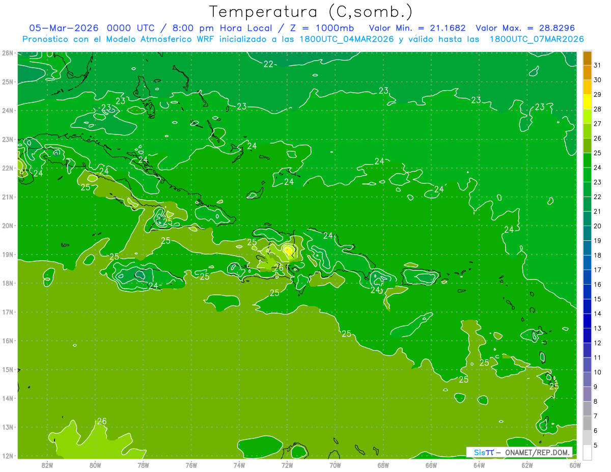Image resolution: width=611 pixels, height=472 pixels.
Task: Click the 70W longitude axis label
Action: [x=335, y=465]
